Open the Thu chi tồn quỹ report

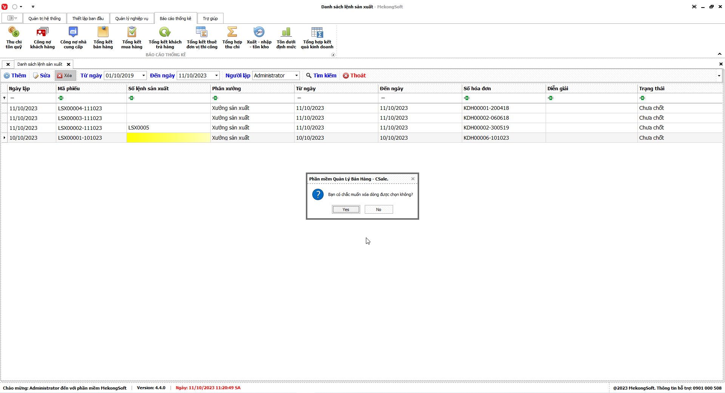pos(14,37)
